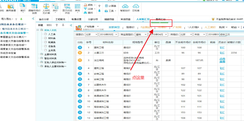This screenshot has width=244, height=121.
Task: Expand the 广材助手 dropdown arrow
Action: [98, 27]
